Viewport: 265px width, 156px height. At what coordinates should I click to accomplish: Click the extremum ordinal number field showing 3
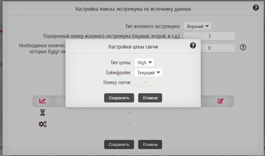tap(210, 36)
